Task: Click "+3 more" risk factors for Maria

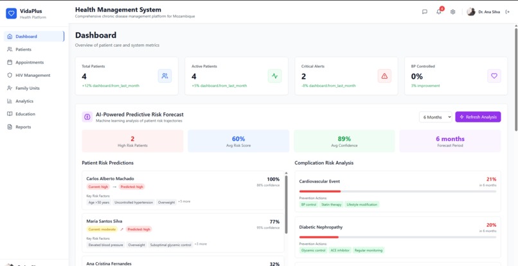Action: [201, 244]
